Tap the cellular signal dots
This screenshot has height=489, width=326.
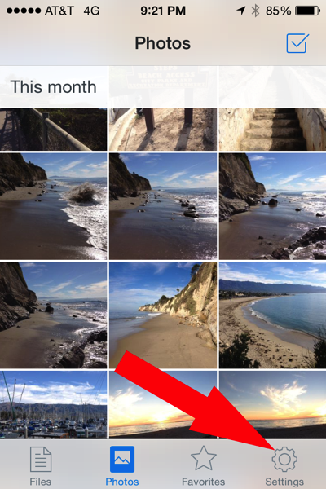tap(24, 11)
